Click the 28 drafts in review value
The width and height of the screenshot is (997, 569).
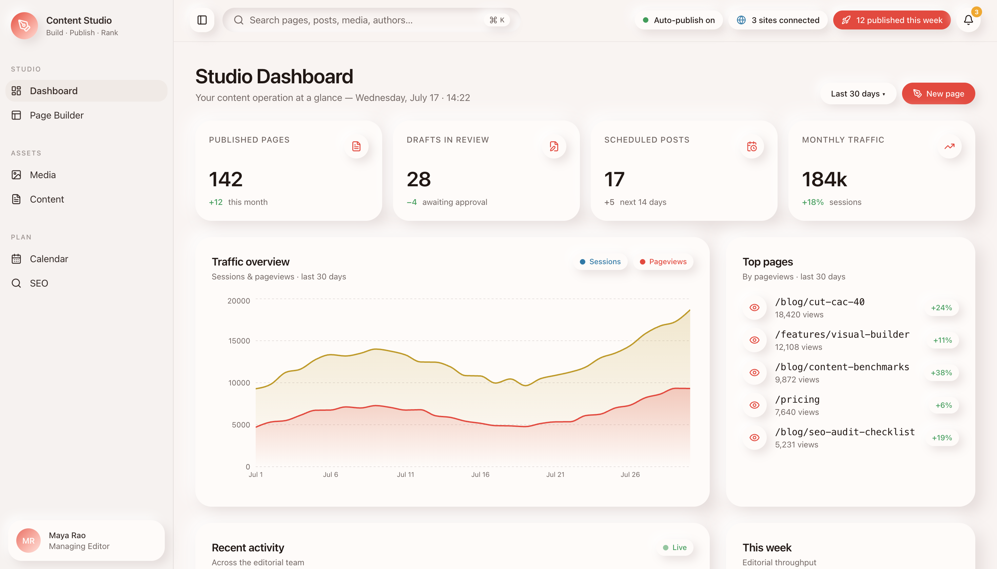pyautogui.click(x=419, y=180)
